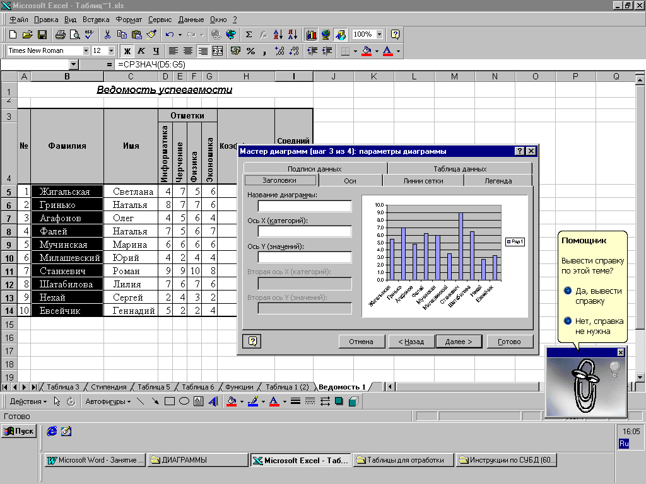Switch to the Легенда tab
The height and width of the screenshot is (484, 646).
(x=498, y=181)
